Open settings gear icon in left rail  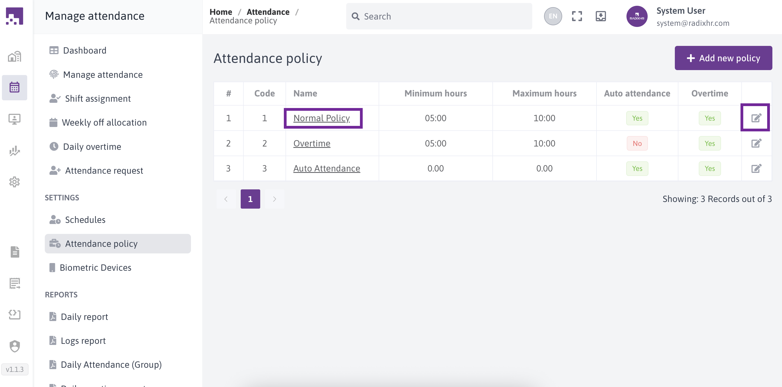14,182
